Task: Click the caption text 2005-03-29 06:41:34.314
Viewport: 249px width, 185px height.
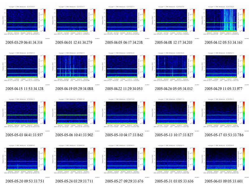Action: point(24,43)
